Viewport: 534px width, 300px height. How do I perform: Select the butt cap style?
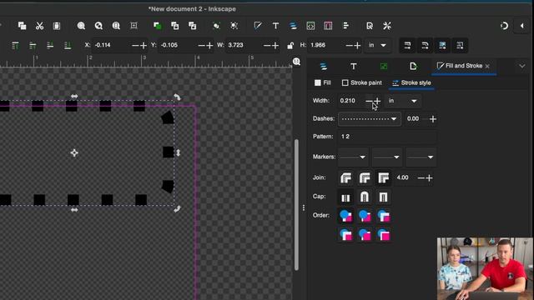coord(346,197)
